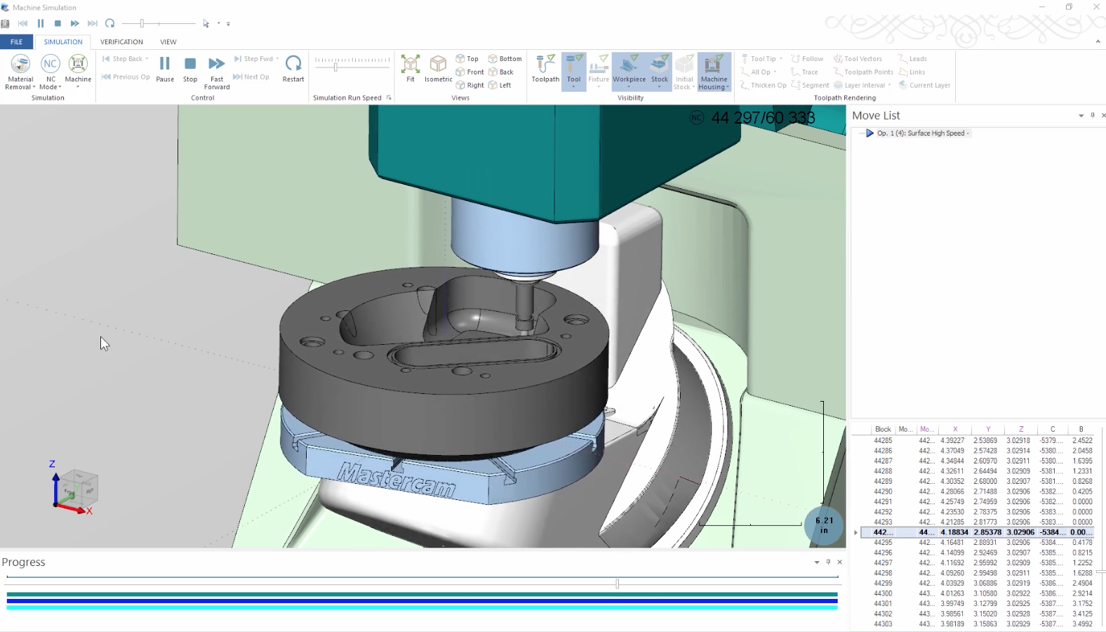Switch to VIEW ribbon tab

tap(168, 42)
